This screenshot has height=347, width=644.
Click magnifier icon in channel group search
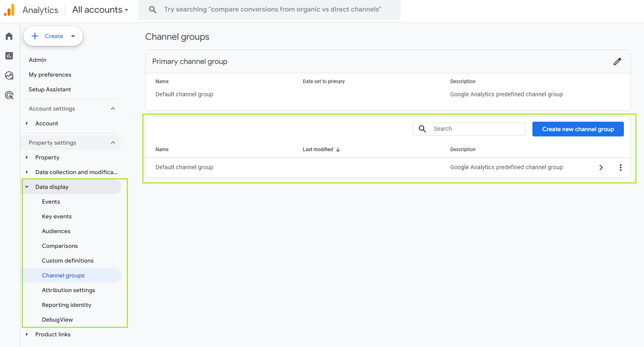[422, 129]
